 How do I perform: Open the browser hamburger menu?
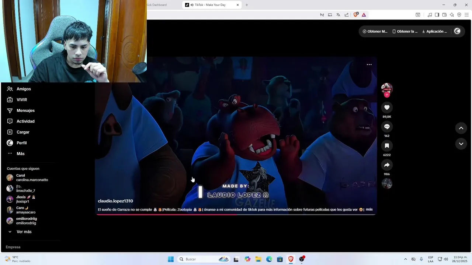466,15
